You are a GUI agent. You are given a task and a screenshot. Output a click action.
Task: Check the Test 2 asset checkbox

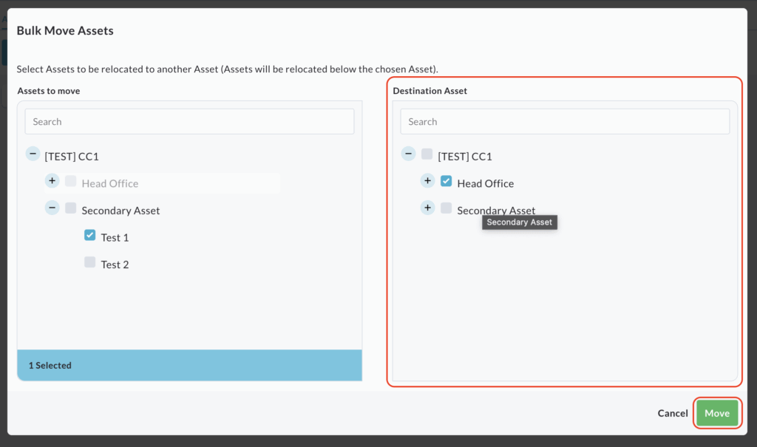[x=90, y=262]
